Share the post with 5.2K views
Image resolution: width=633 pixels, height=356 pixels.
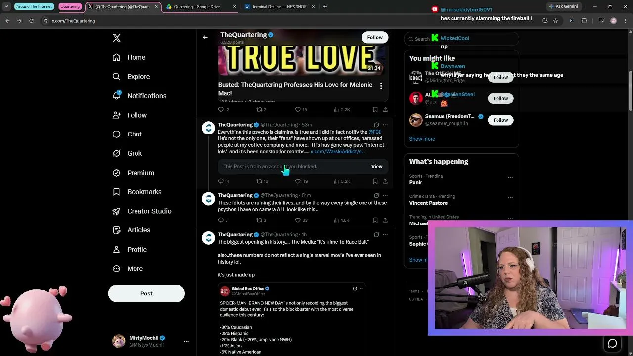click(385, 181)
